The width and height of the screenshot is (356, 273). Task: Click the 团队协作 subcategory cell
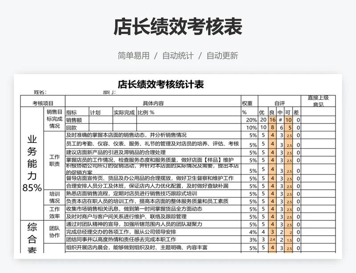click(54, 232)
